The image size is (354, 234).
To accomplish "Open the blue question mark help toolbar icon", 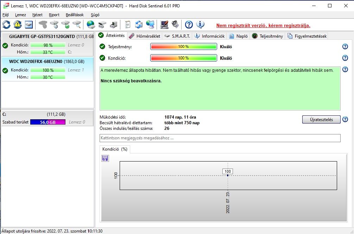I will coord(189,25).
